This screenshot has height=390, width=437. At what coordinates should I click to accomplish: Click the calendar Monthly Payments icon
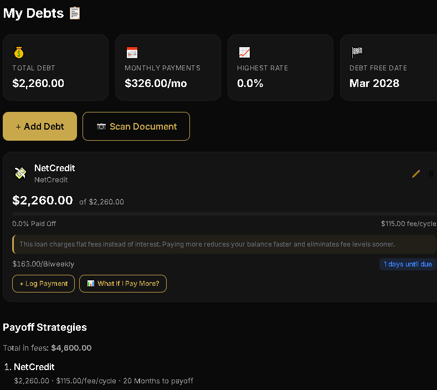[x=132, y=53]
